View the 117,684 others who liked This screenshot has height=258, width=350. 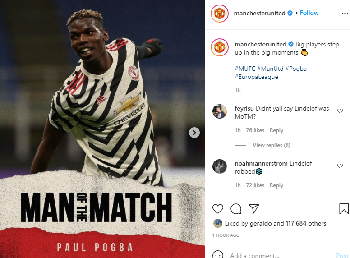(306, 223)
